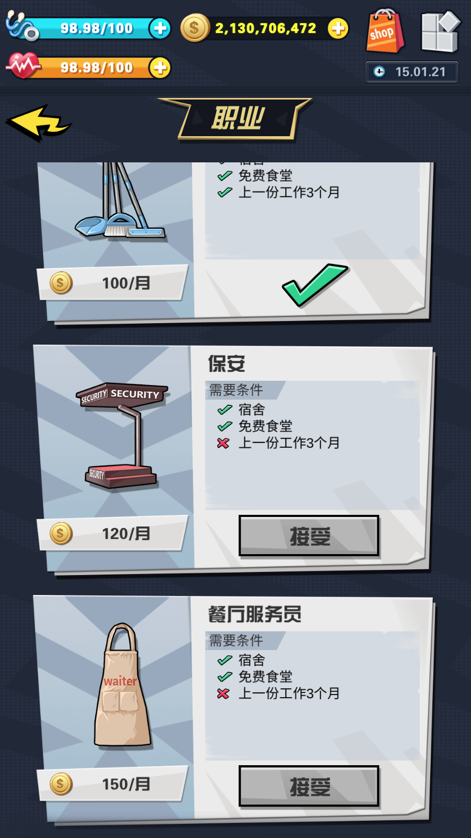
Task: Tap the waiter apron job thumbnail
Action: 122,685
